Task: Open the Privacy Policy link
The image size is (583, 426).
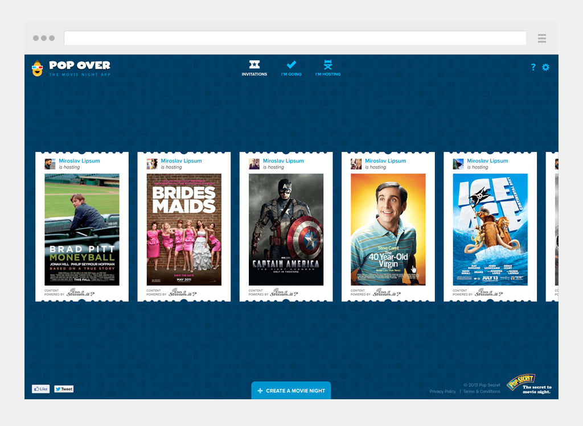Action: pos(442,391)
